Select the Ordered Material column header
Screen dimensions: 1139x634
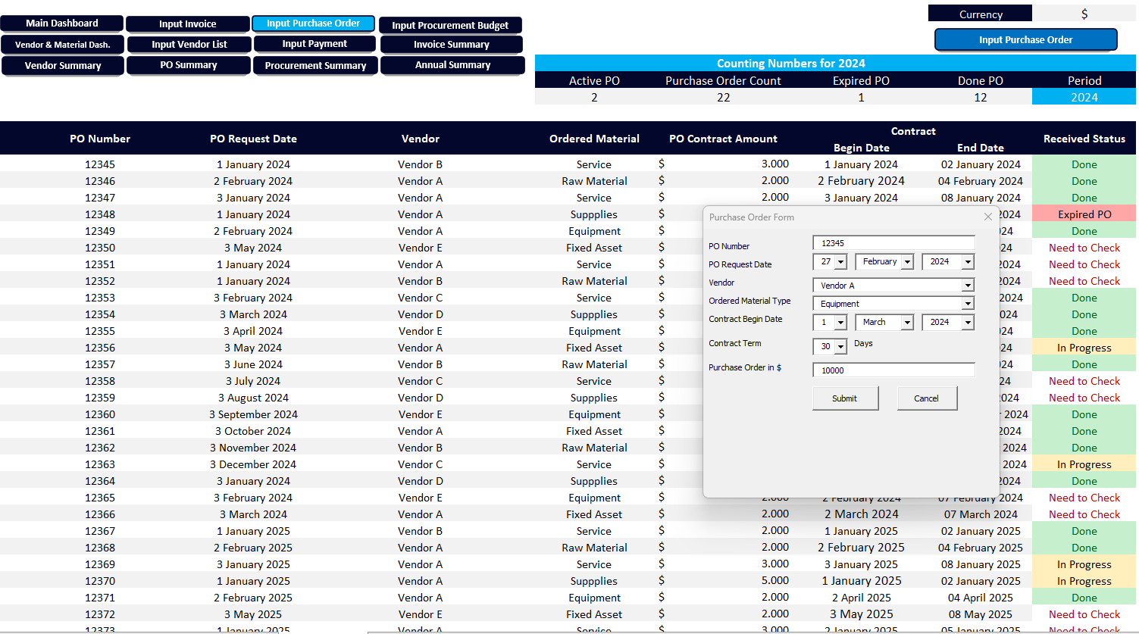594,139
